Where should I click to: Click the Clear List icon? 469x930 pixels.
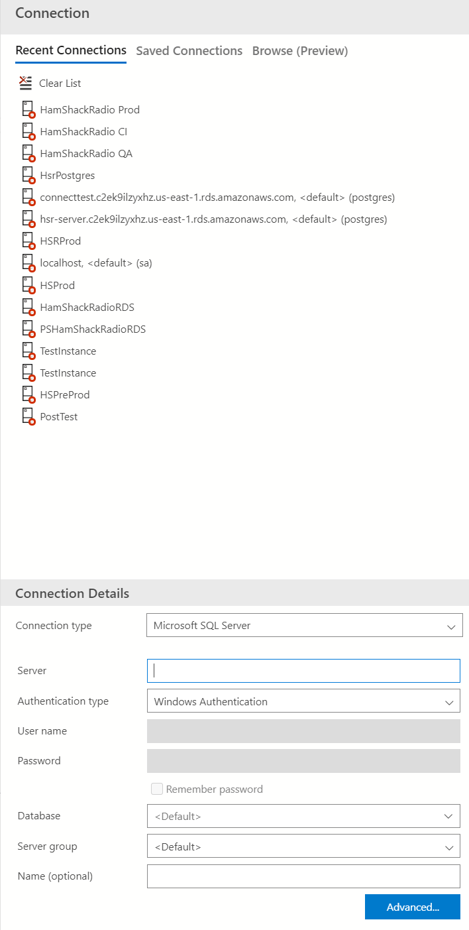(26, 83)
